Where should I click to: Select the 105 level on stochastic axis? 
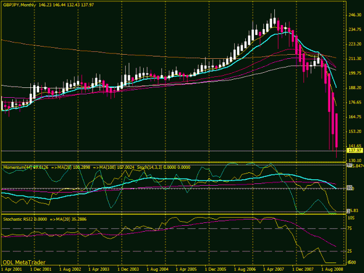[351, 218]
